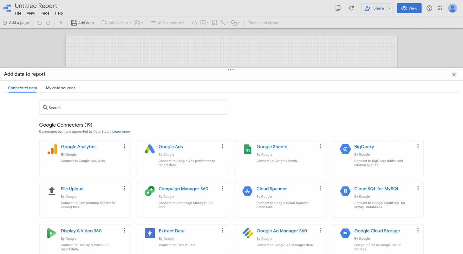
Task: Click the Google Analytics connector icon
Action: tap(52, 149)
